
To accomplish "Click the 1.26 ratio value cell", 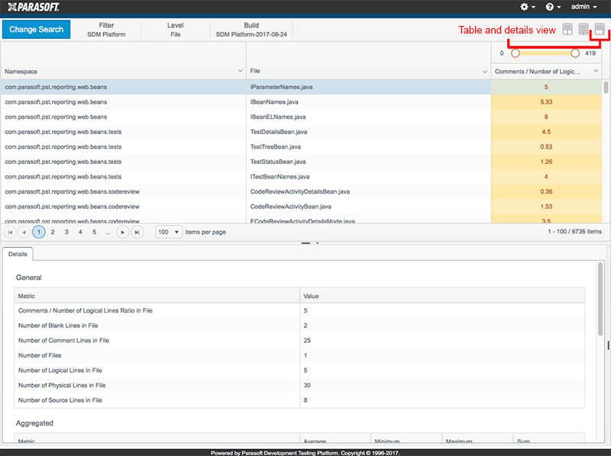I will 546,162.
